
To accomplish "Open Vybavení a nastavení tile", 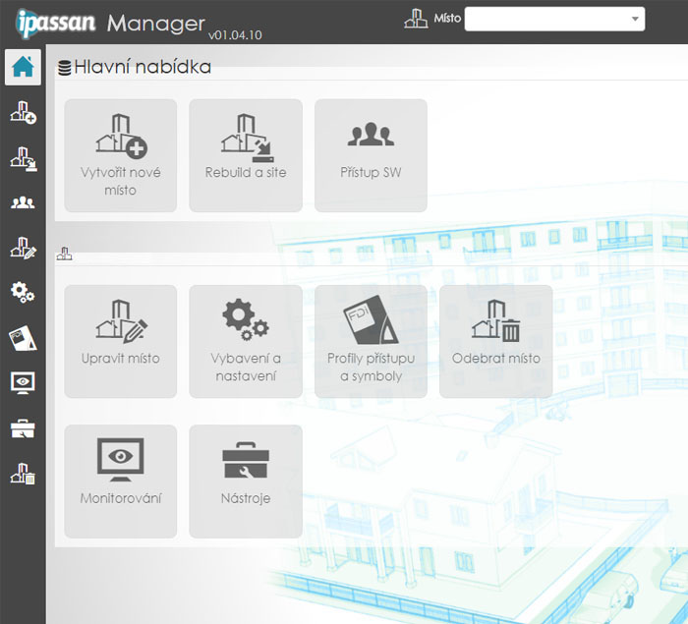I will [x=246, y=341].
